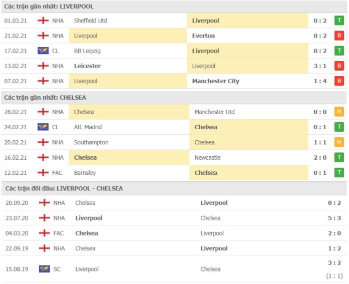The image size is (349, 284).
Task: Open the 5 : 3 score from 23.07.20
Action: [334, 218]
